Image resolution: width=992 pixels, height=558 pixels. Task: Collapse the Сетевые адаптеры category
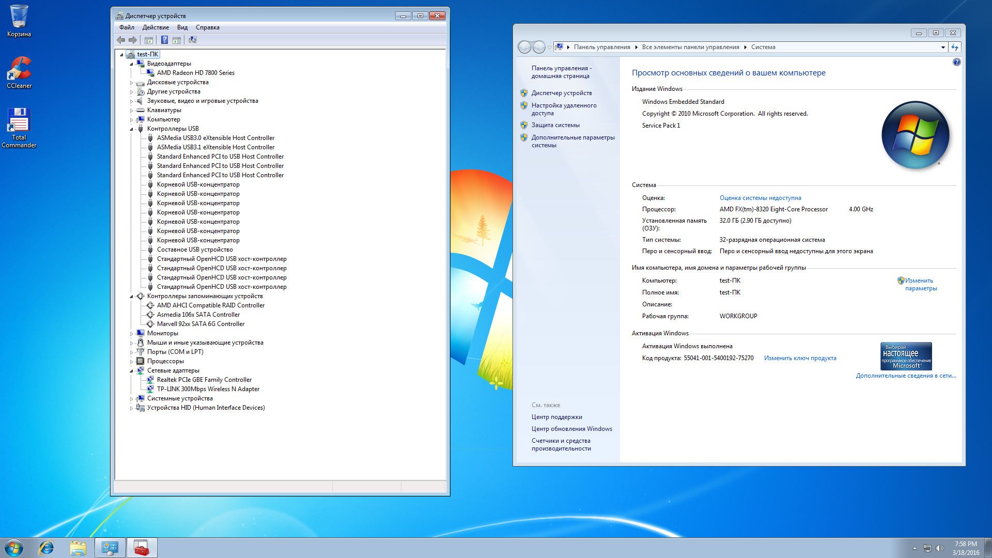coord(132,371)
